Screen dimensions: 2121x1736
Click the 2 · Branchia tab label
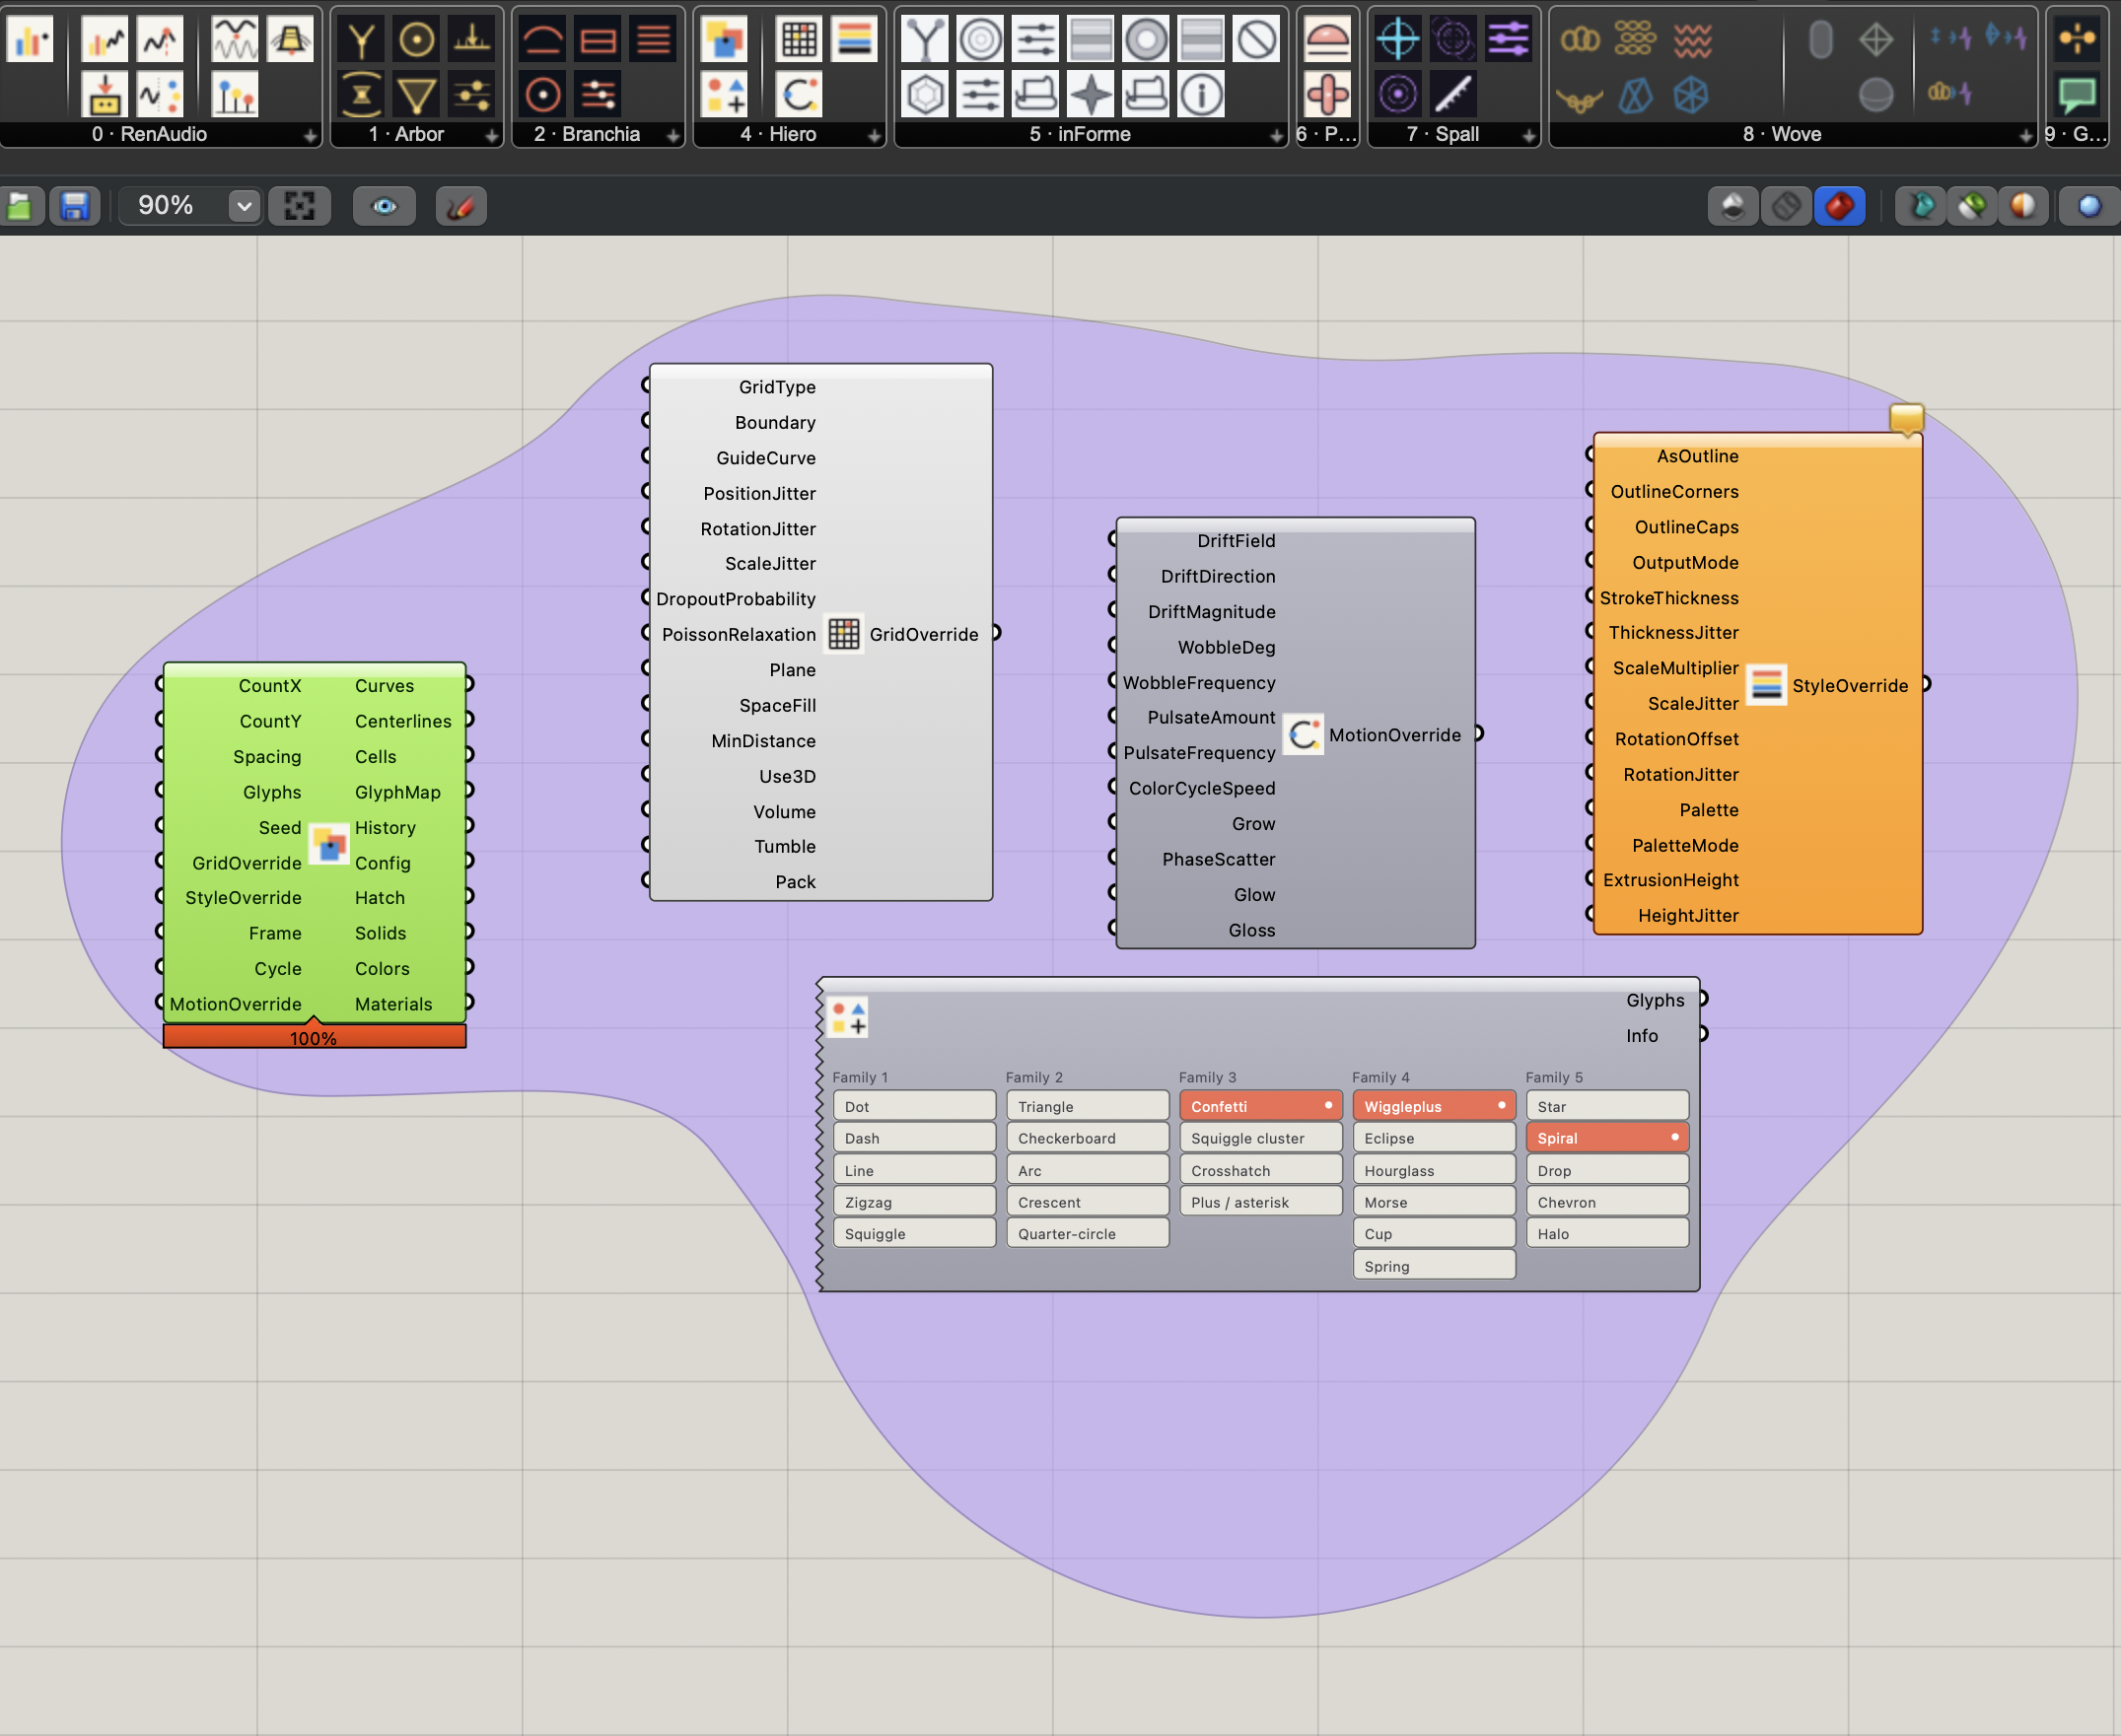(x=587, y=134)
